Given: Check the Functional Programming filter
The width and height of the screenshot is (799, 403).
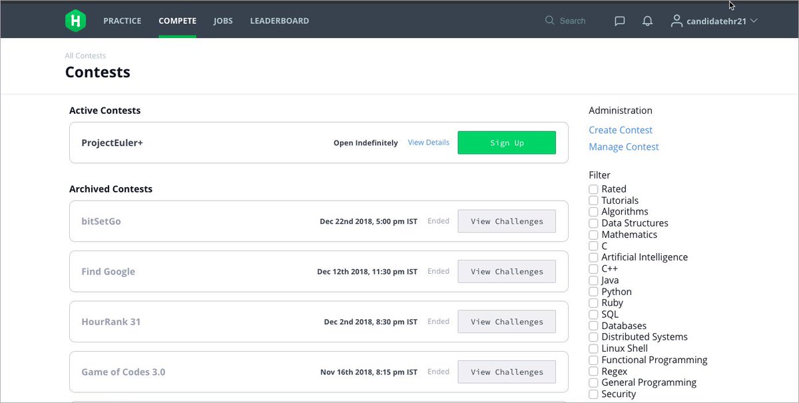Looking at the screenshot, I should click(x=593, y=360).
